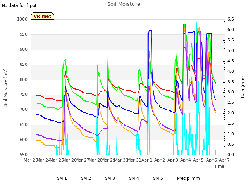Screen dimensions: 248x186
Task: Click the 3.5 tick on rain axis
Action: [x=231, y=82]
